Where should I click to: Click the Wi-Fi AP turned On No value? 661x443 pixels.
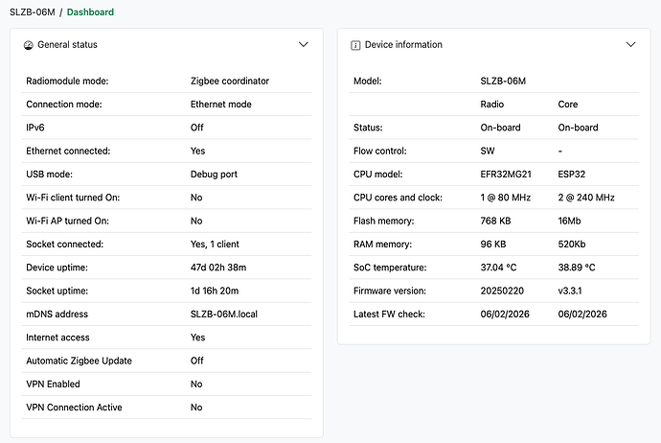click(x=196, y=221)
